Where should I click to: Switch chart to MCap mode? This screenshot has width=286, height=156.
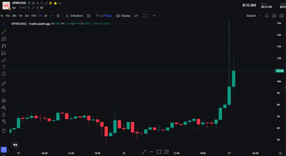pos(108,16)
